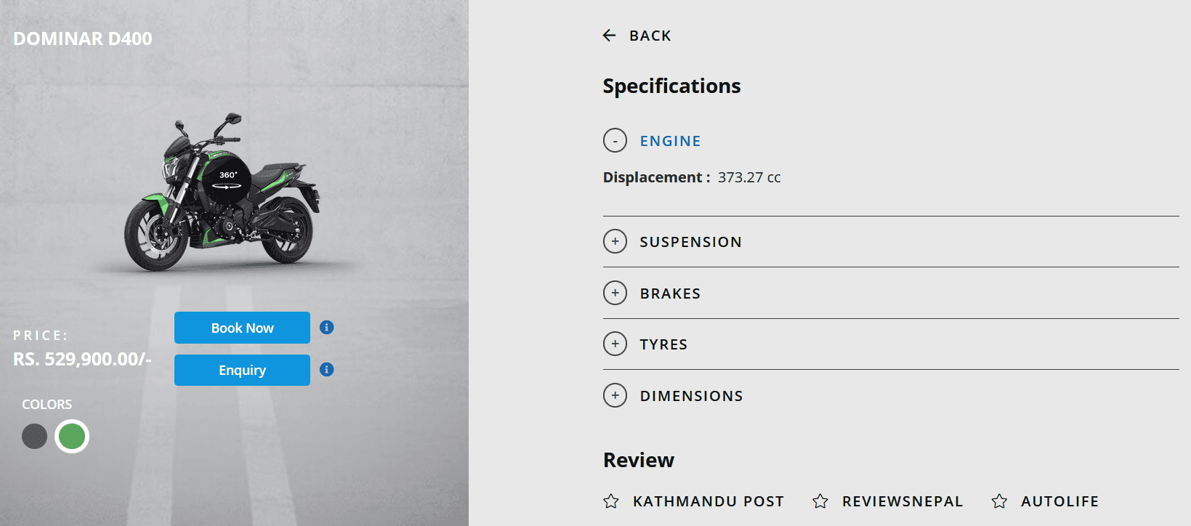Click the info icon beside Book Now
This screenshot has width=1191, height=526.
[x=327, y=328]
